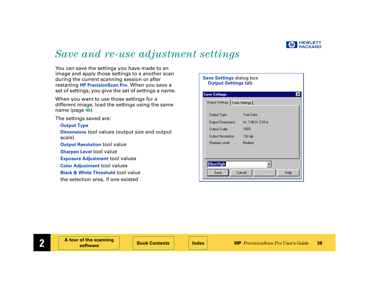Click the Save Settings caption link
Image resolution: width=369 pixels, height=285 pixels.
point(218,78)
